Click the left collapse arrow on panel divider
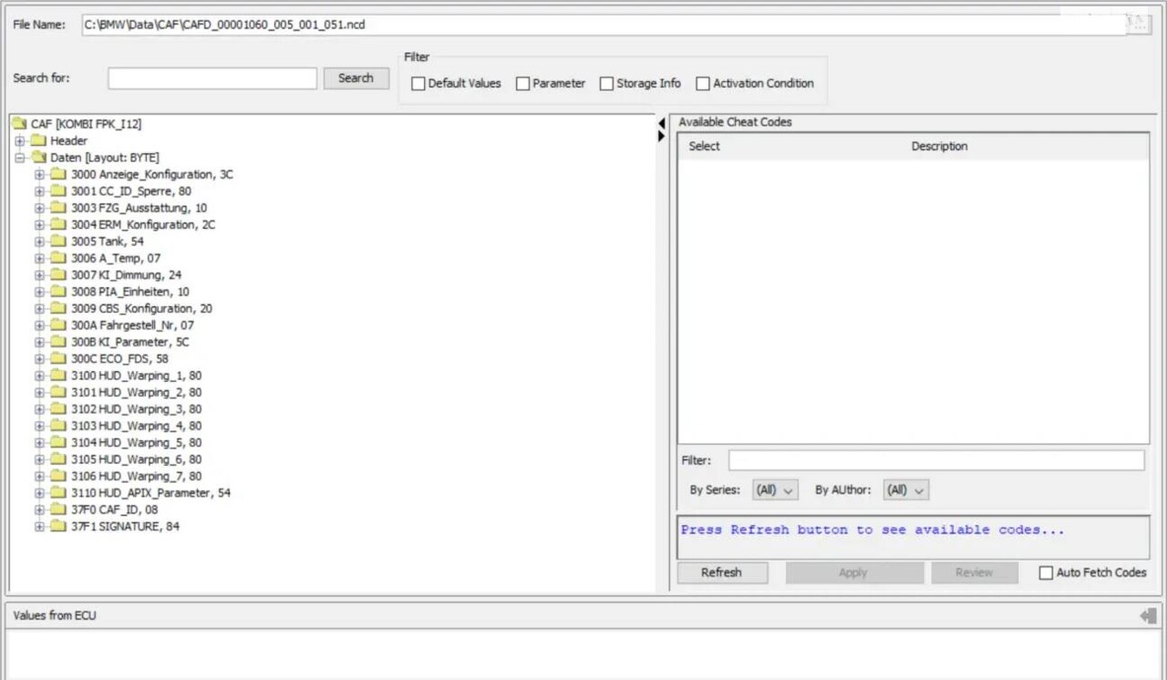Screen dimensions: 1167x680 click(662, 123)
